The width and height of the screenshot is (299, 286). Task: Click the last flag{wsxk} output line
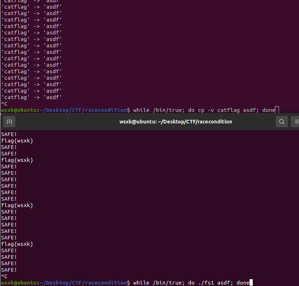pos(17,244)
